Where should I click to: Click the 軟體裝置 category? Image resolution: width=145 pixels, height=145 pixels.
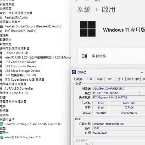coord(6,44)
